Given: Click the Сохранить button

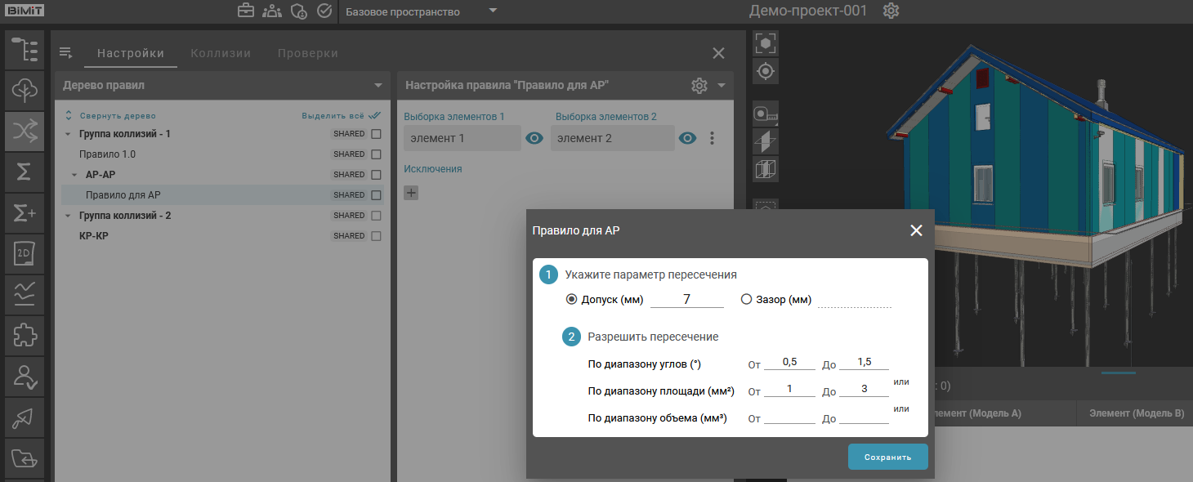Looking at the screenshot, I should 887,457.
